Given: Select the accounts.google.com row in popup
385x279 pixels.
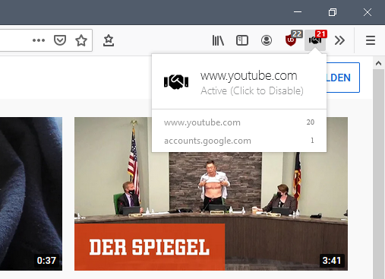Looking at the screenshot, I should click(239, 141).
